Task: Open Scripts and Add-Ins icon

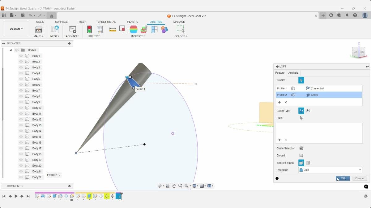Action: click(72, 29)
